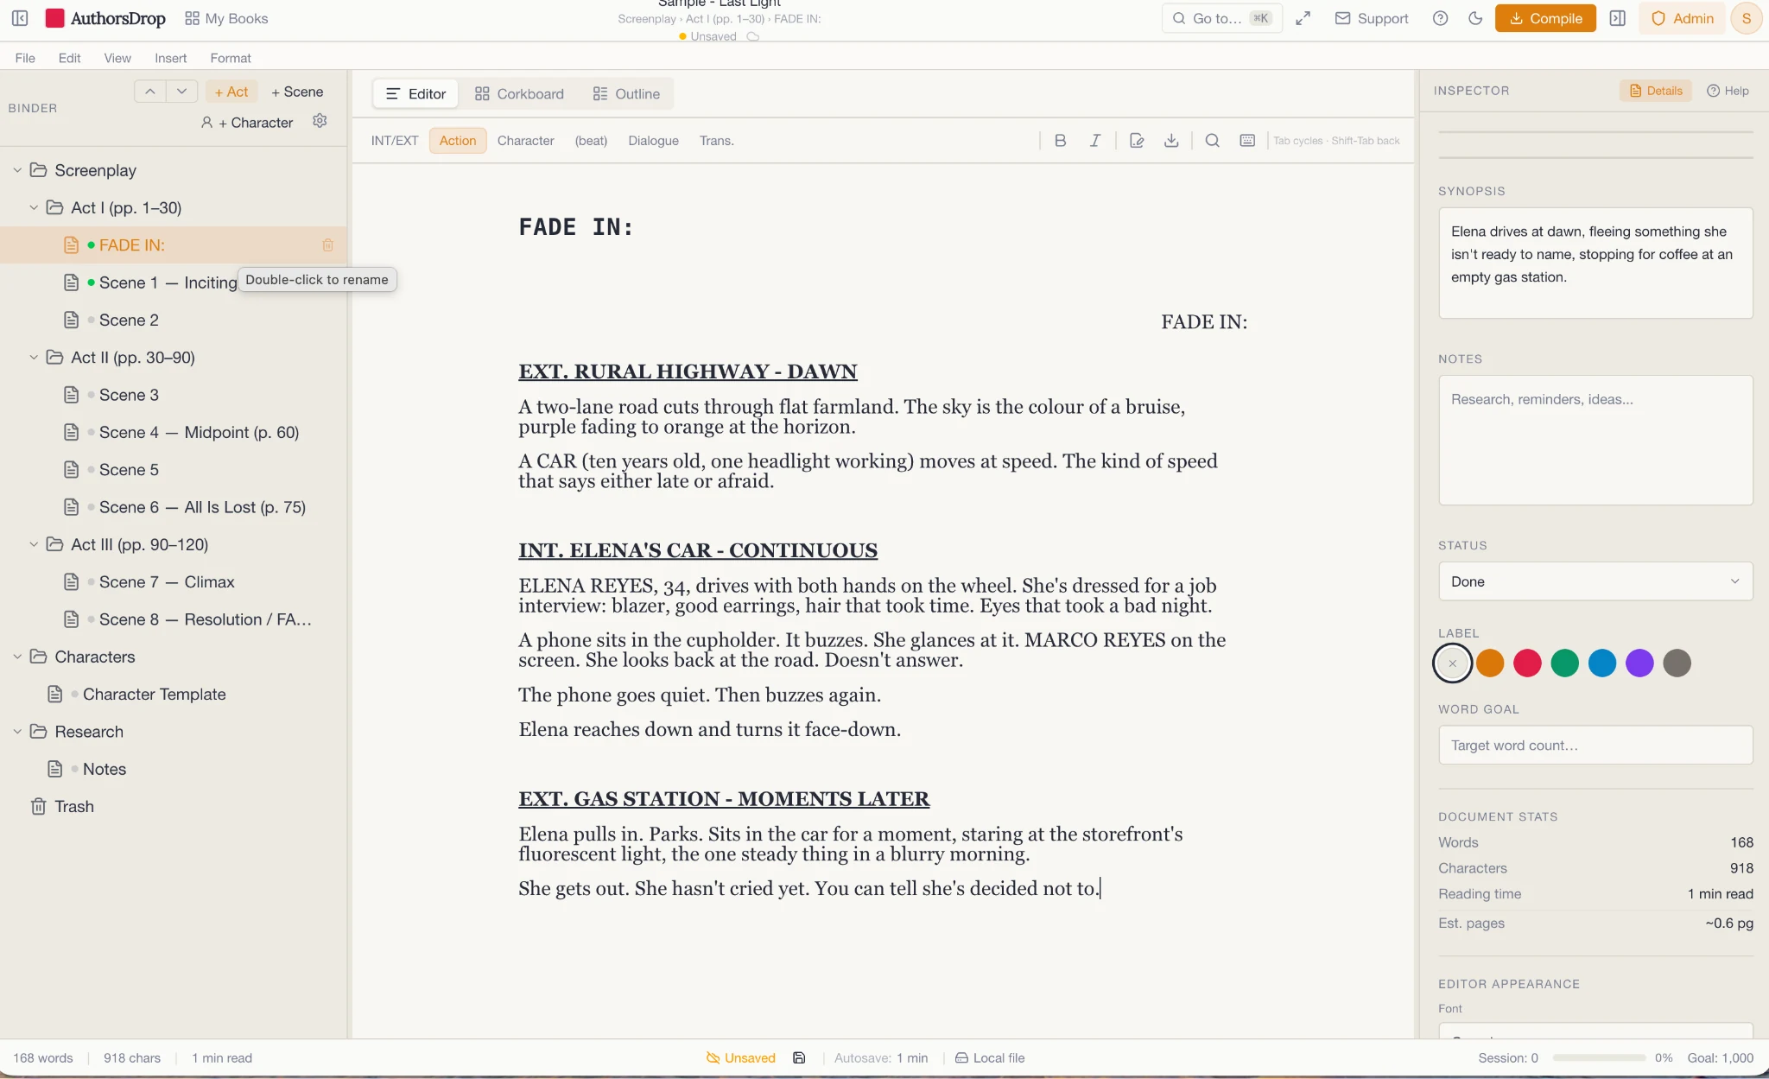Choose the purple label color

click(1639, 663)
